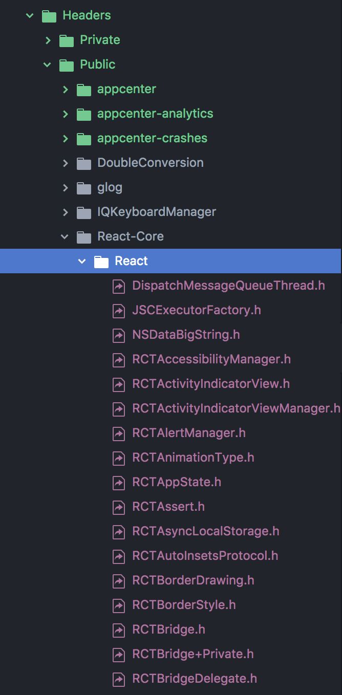
Task: Expand the Private folder chevron
Action: click(48, 40)
